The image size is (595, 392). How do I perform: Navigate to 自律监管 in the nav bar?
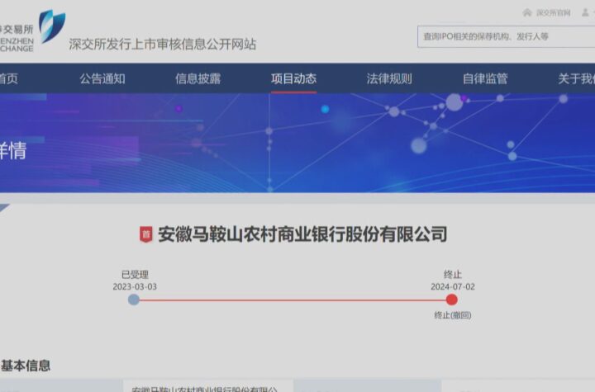pos(485,79)
